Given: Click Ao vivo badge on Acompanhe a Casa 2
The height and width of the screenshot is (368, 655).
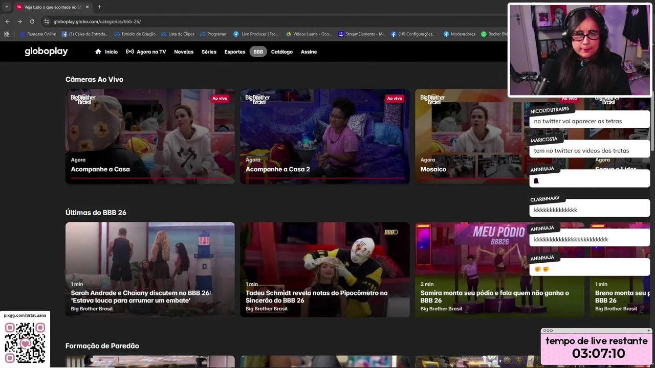Looking at the screenshot, I should pos(395,98).
